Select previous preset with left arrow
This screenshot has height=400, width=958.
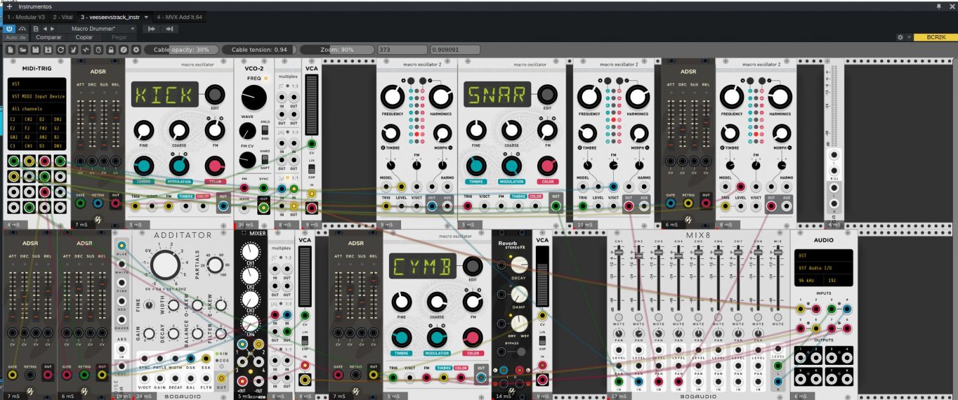click(x=45, y=29)
